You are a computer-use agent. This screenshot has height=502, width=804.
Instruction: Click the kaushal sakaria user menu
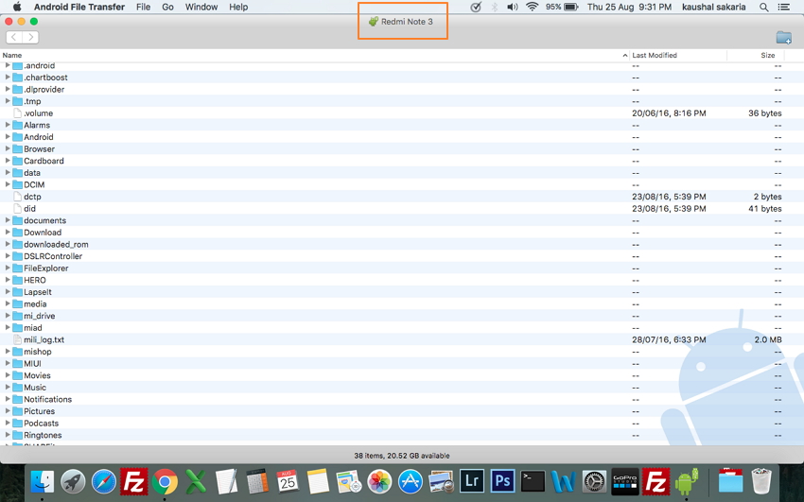(x=714, y=8)
